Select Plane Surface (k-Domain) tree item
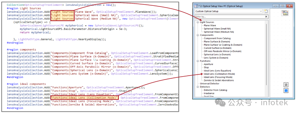The width and height of the screenshot is (297, 114). click(x=217, y=42)
